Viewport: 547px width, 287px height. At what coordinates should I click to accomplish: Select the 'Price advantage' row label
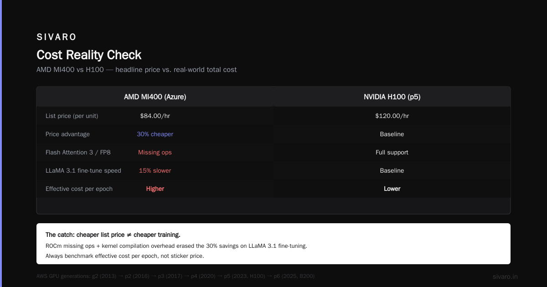click(67, 134)
